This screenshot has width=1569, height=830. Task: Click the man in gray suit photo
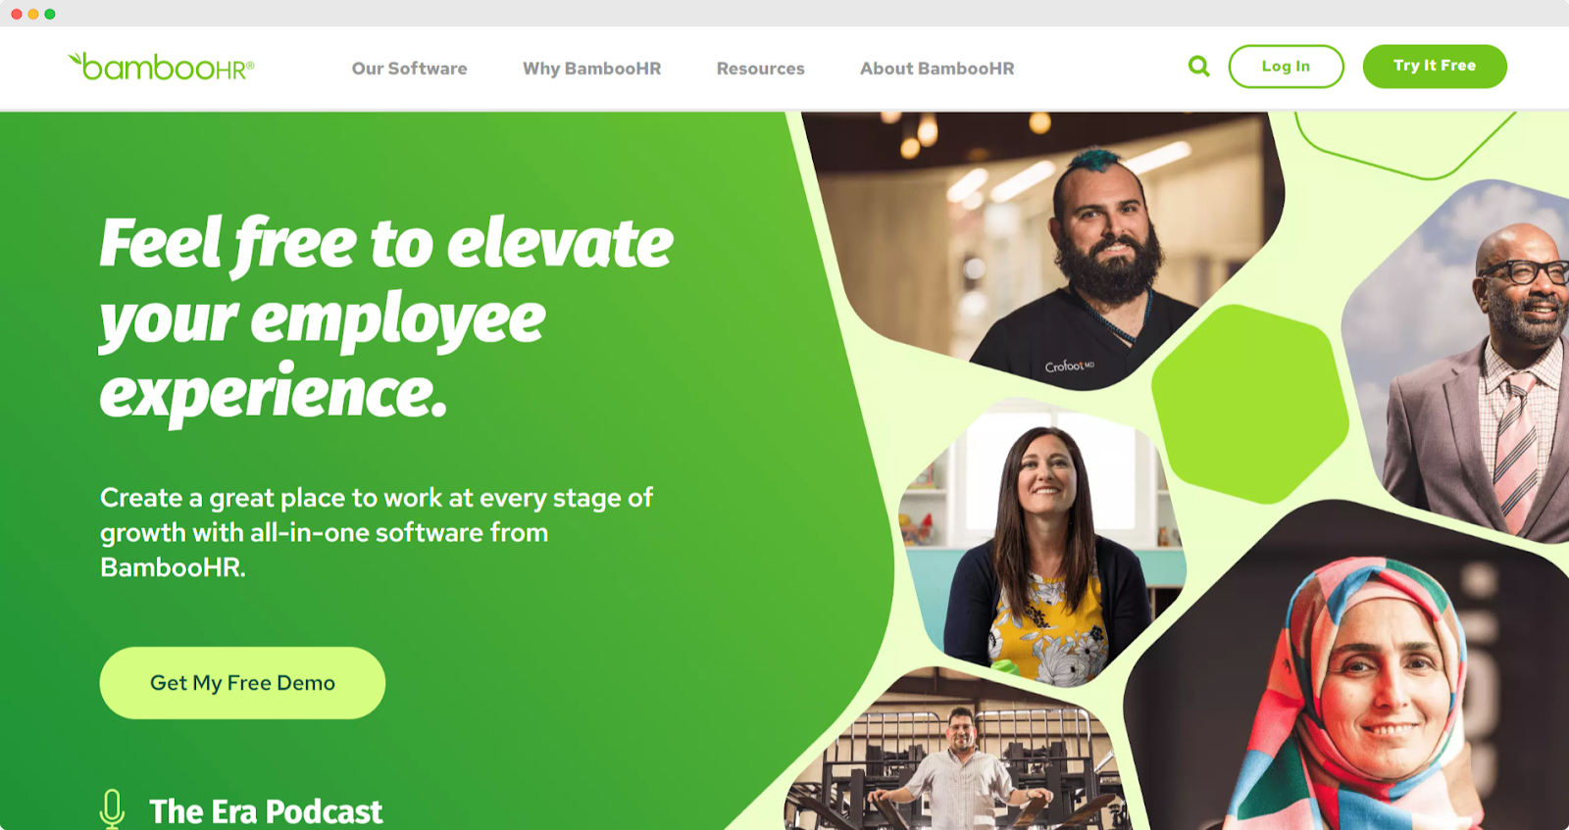(x=1461, y=363)
